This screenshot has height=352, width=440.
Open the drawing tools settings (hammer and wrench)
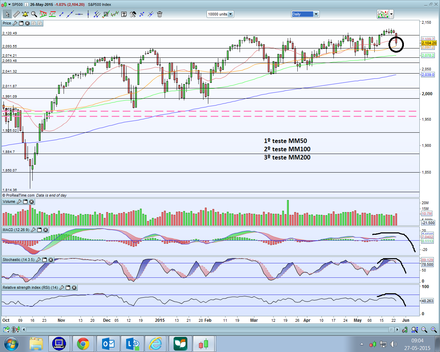133,14
